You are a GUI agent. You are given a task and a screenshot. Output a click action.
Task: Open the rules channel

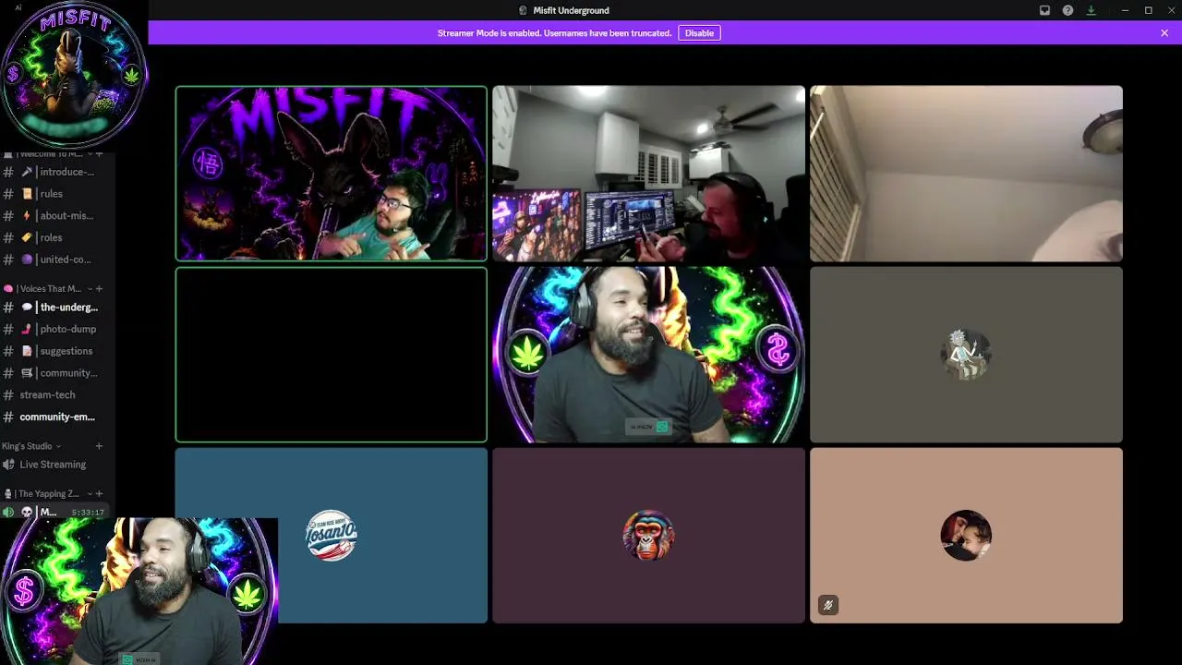tap(57, 194)
